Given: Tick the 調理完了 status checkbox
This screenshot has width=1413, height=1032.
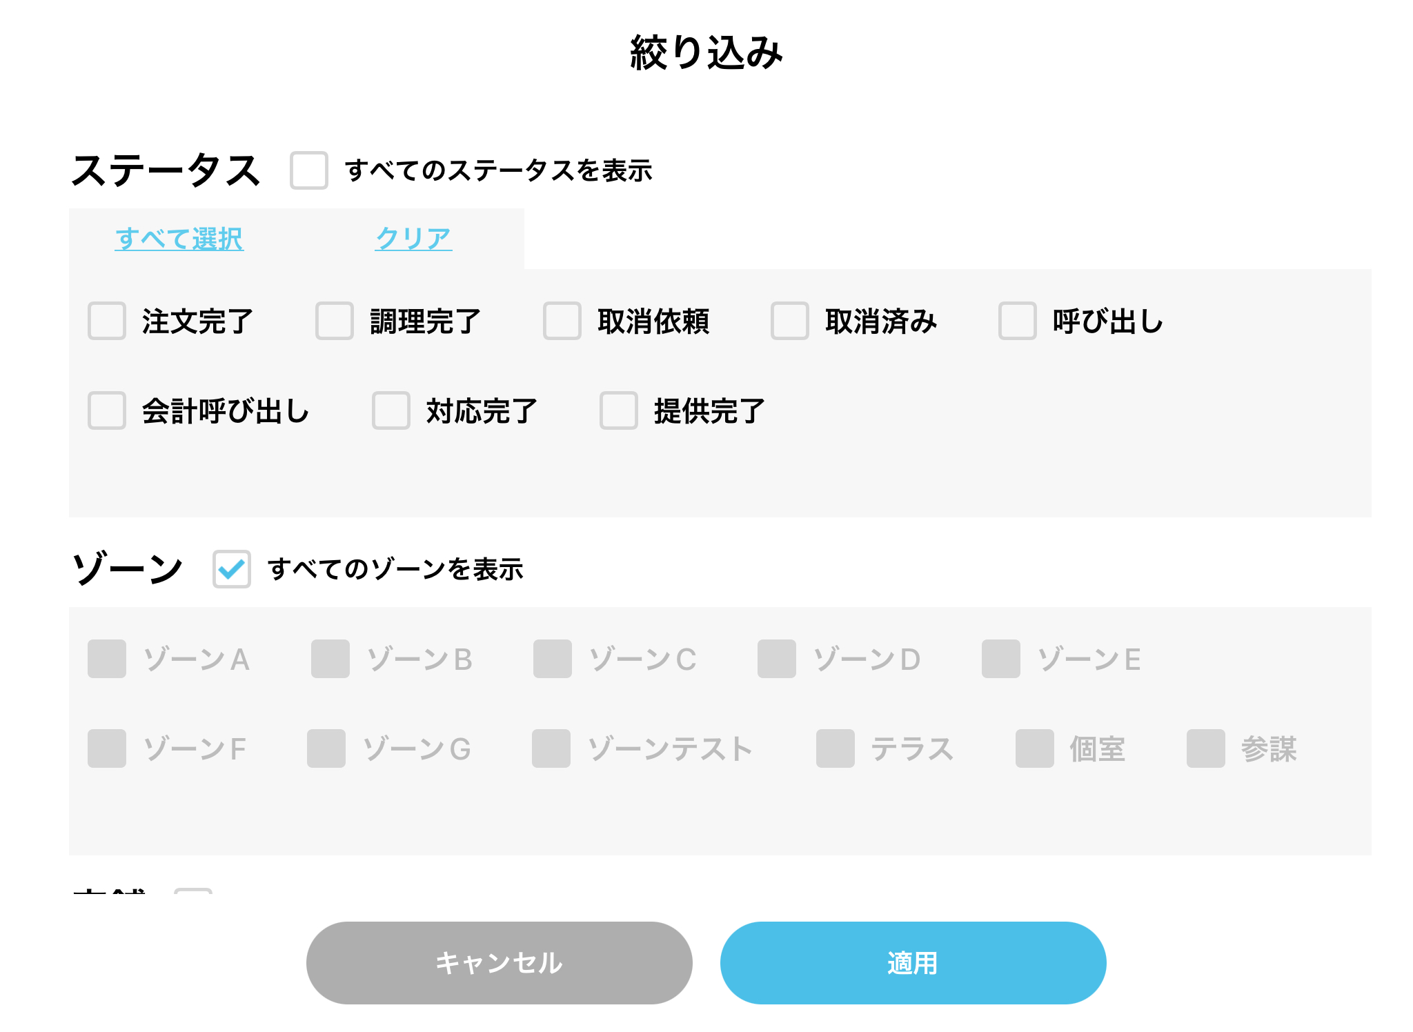Looking at the screenshot, I should tap(335, 321).
